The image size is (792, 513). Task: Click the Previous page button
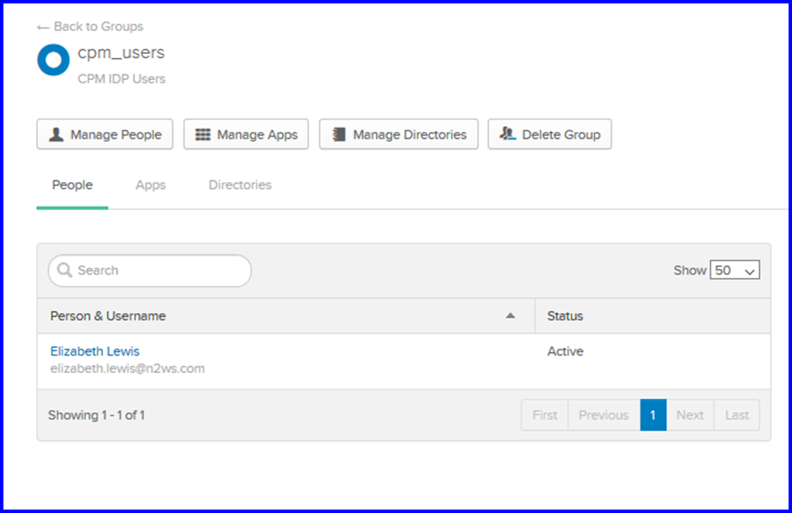point(603,415)
